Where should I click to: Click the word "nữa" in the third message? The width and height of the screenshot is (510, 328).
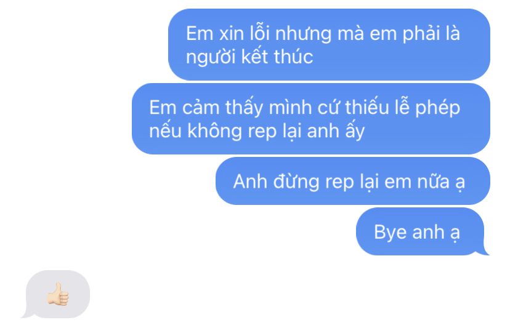pyautogui.click(x=433, y=181)
